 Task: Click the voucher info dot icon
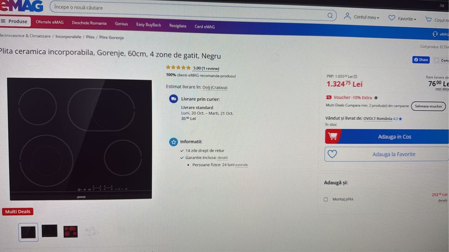(x=376, y=98)
